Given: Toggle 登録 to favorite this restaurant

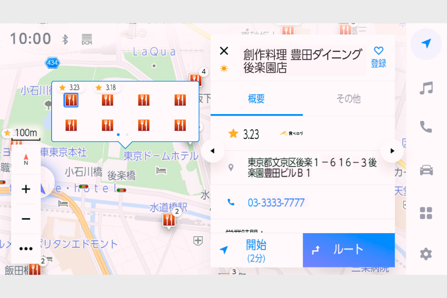Looking at the screenshot, I should [378, 56].
